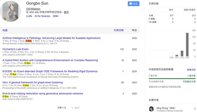Select the LLMs interest tag
Viewport: 197px width, 112px height.
[x=29, y=16]
